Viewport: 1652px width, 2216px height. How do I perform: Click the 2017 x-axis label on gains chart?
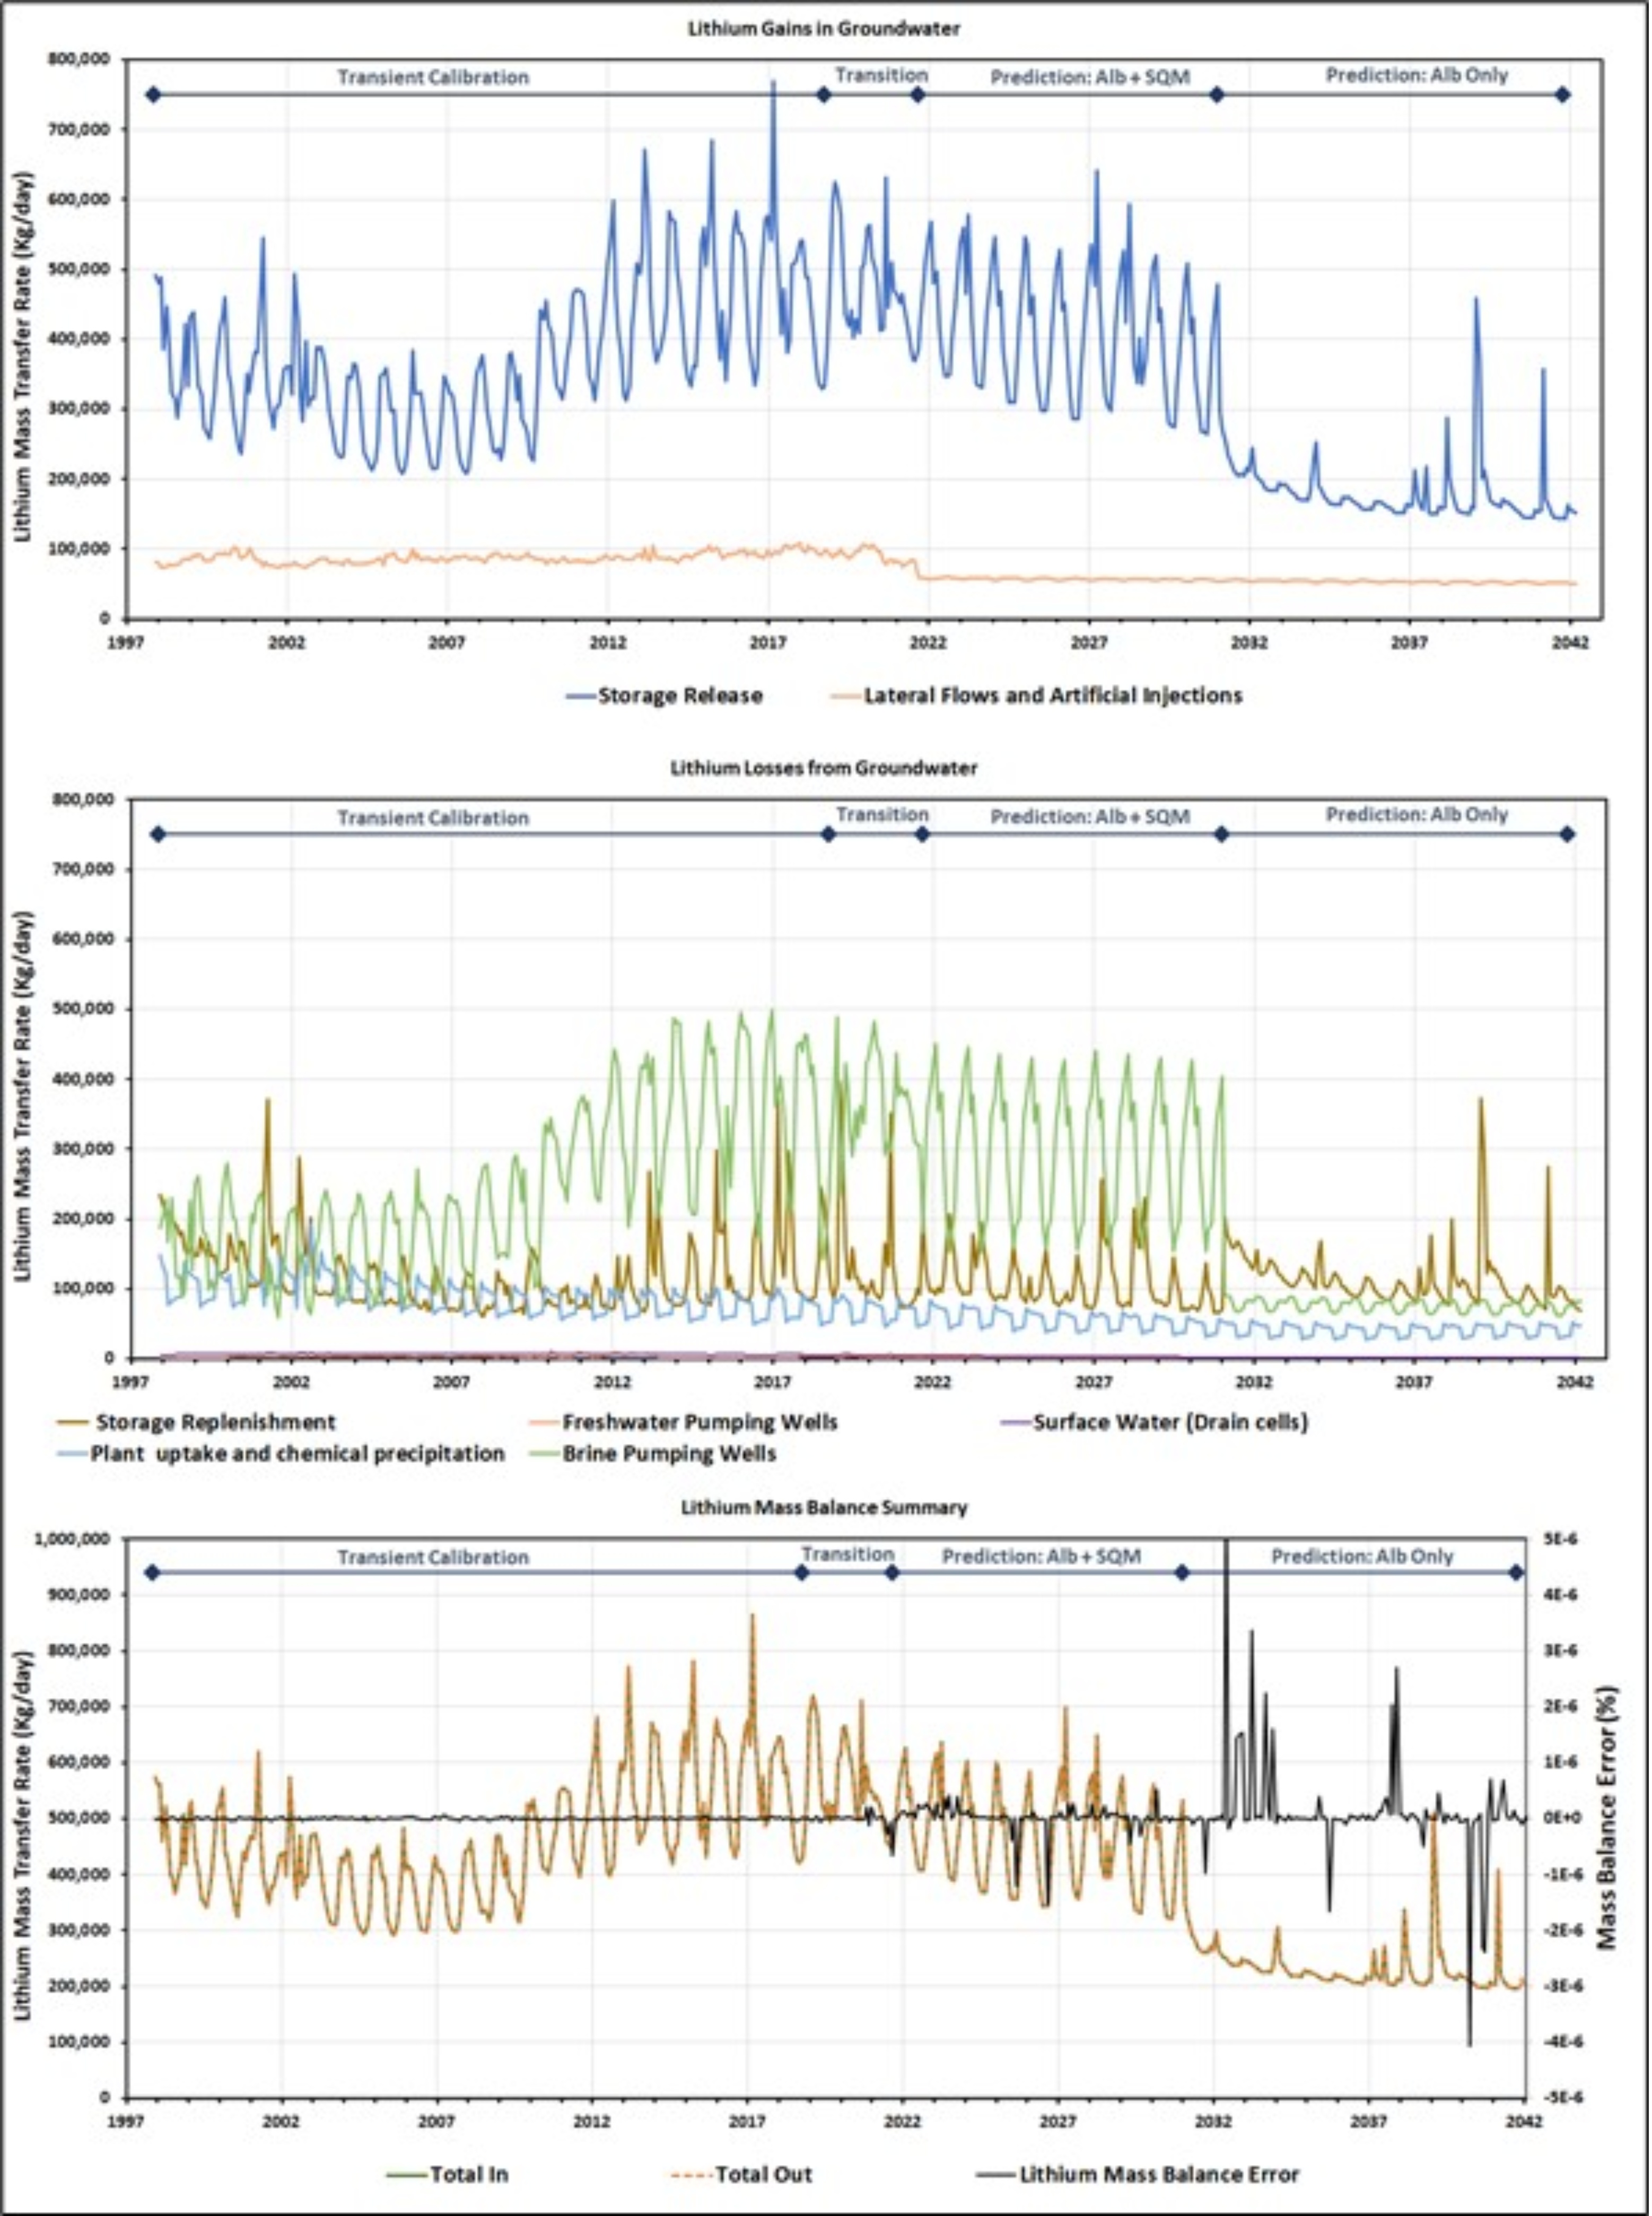pos(768,642)
